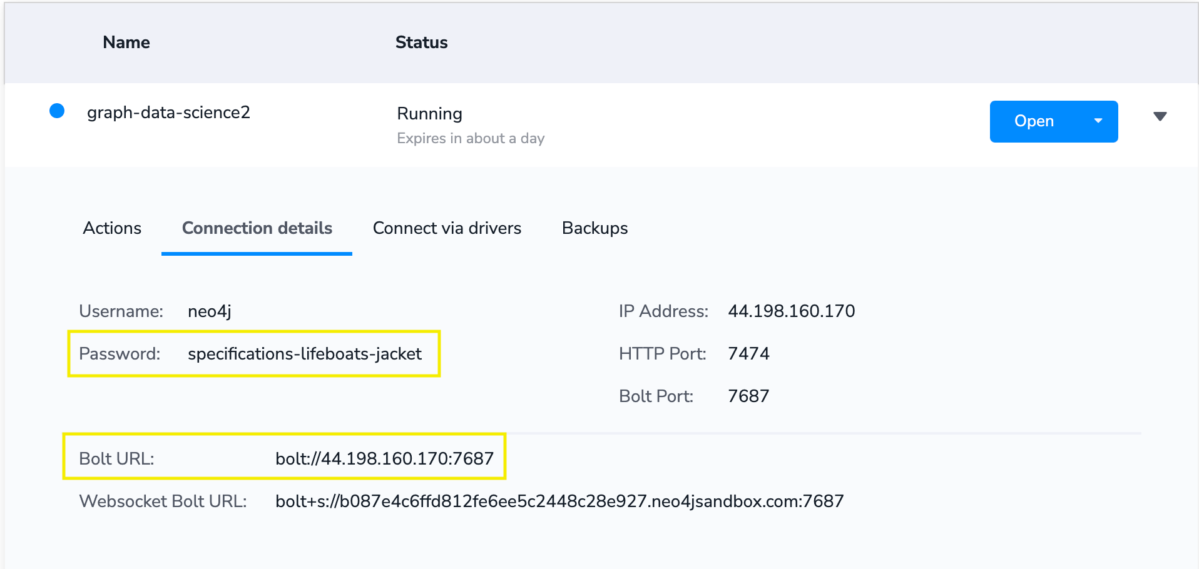This screenshot has width=1199, height=569.
Task: Click the graph-data-science2 project name
Action: click(168, 113)
